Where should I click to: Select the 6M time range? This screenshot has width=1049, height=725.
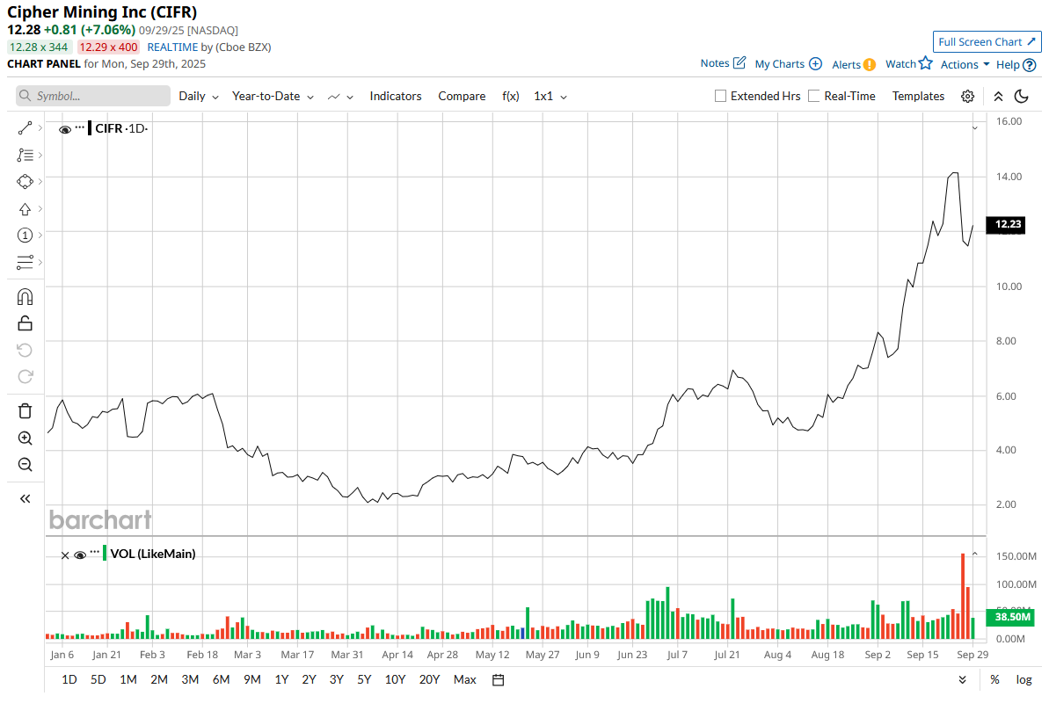coord(221,679)
